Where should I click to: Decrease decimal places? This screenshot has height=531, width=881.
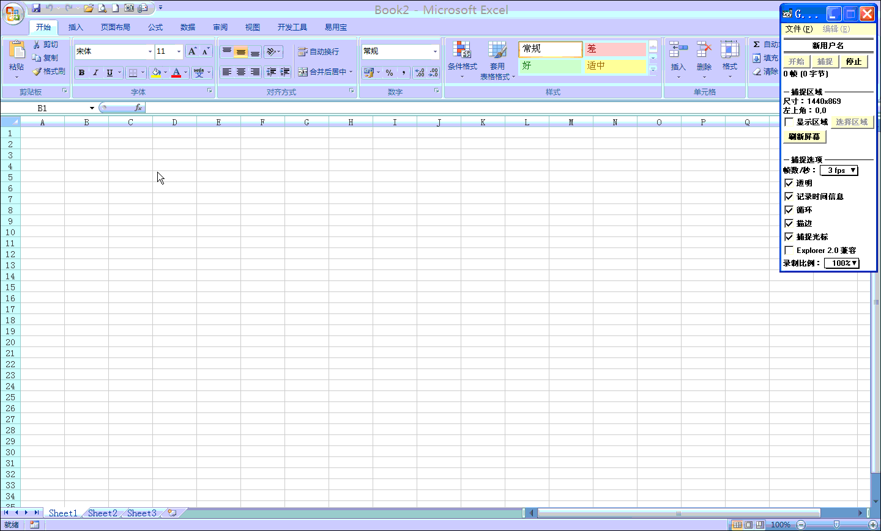click(x=433, y=72)
